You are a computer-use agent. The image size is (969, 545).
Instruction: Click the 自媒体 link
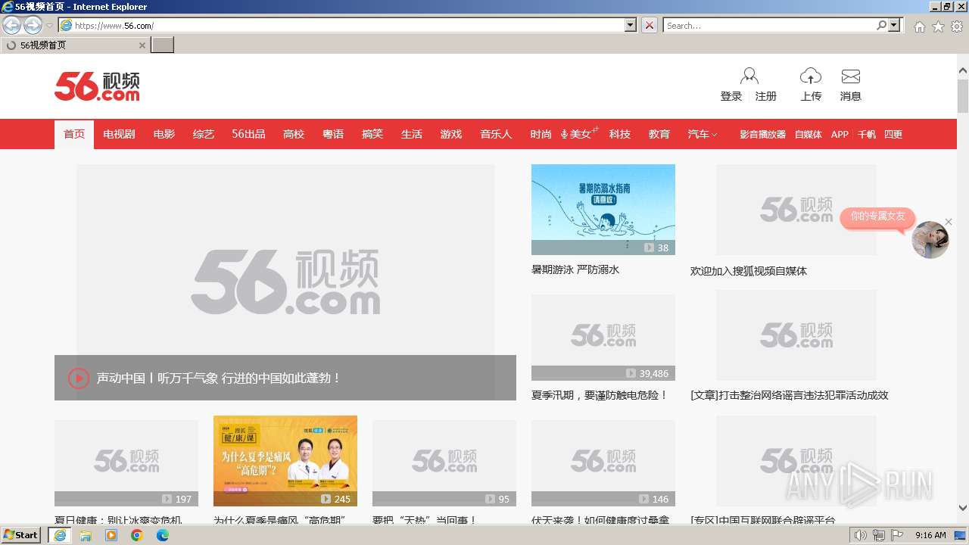point(809,134)
